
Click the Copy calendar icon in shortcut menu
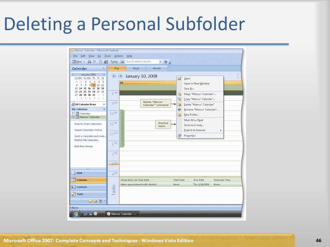click(179, 99)
